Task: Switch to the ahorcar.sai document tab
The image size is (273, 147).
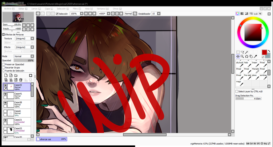Action: (51, 139)
